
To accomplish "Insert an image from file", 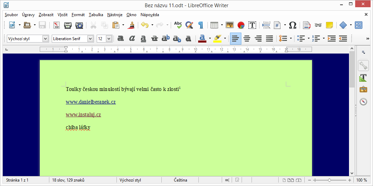I will (x=230, y=25).
